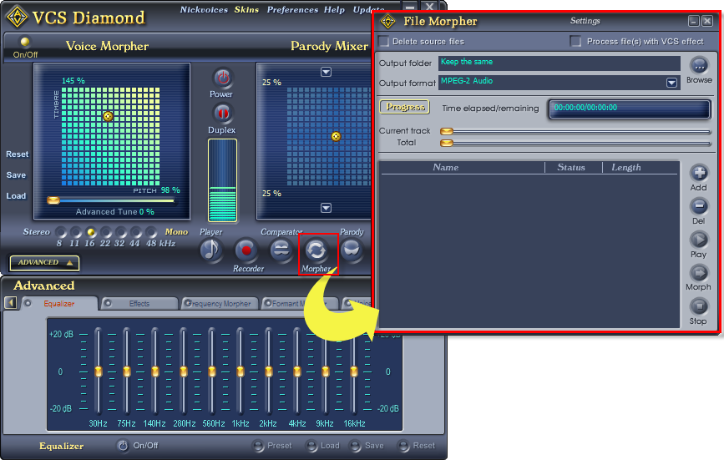Start the Recorder red button

point(246,250)
